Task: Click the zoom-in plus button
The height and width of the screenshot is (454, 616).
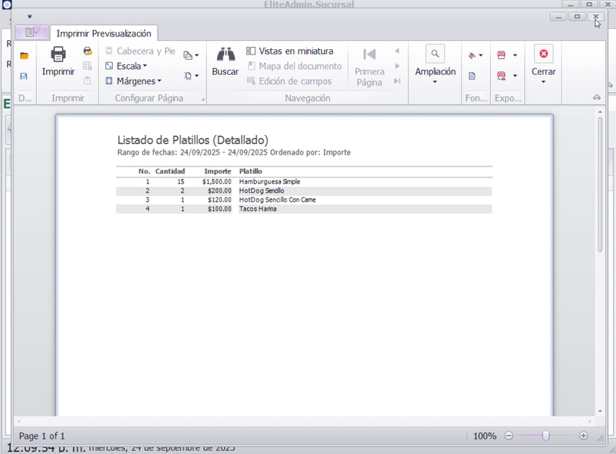Action: click(x=583, y=436)
